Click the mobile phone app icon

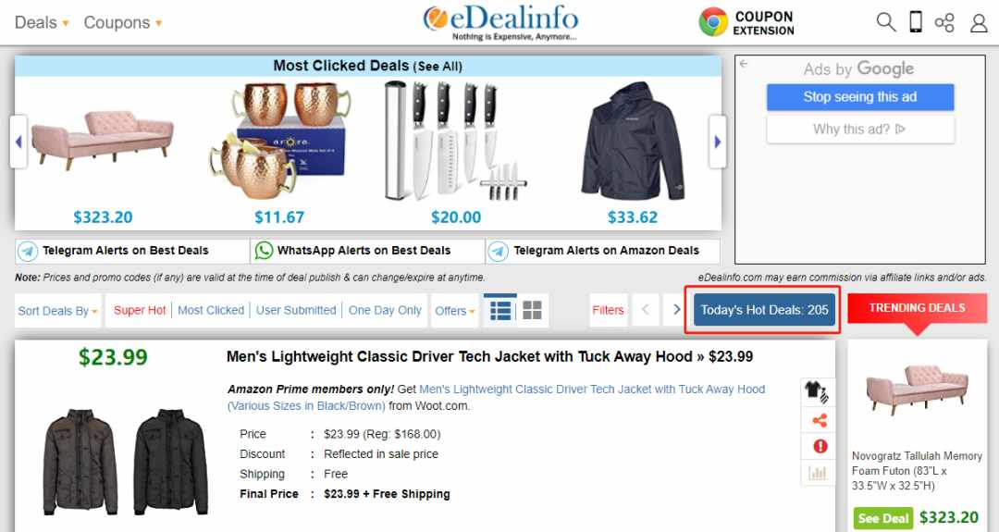tap(916, 21)
